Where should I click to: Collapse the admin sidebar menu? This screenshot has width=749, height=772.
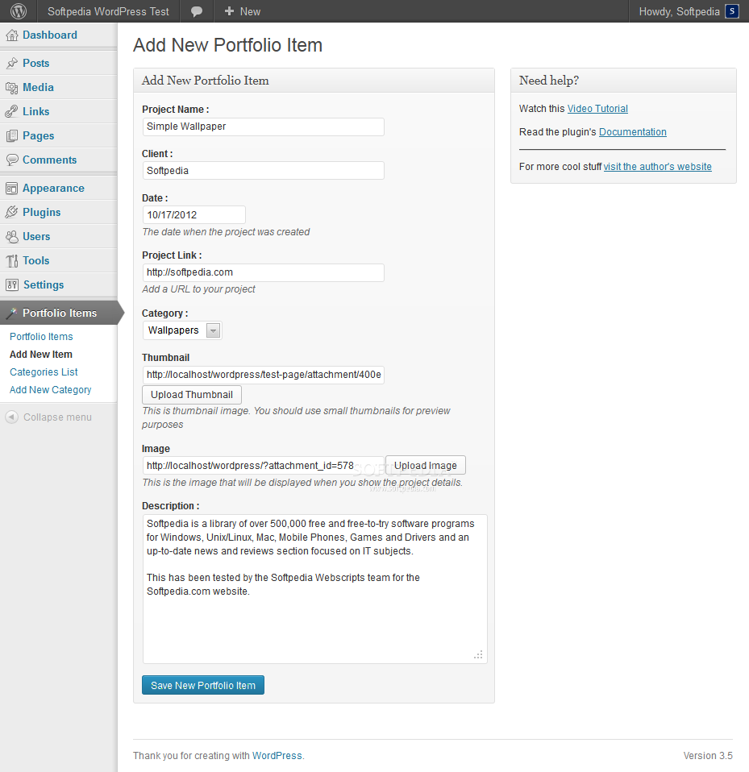(x=49, y=417)
